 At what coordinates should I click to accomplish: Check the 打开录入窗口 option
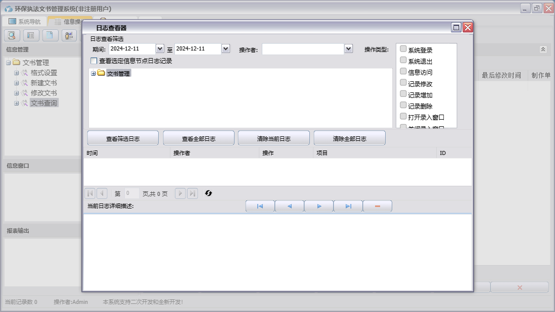403,116
